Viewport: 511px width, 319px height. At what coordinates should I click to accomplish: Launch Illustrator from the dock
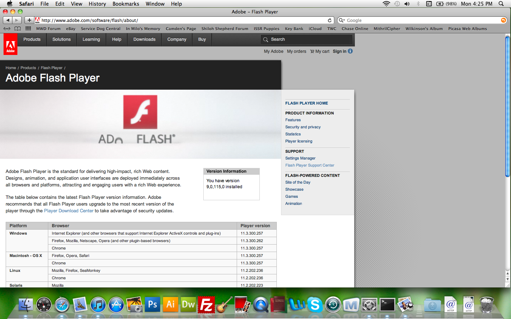[170, 304]
